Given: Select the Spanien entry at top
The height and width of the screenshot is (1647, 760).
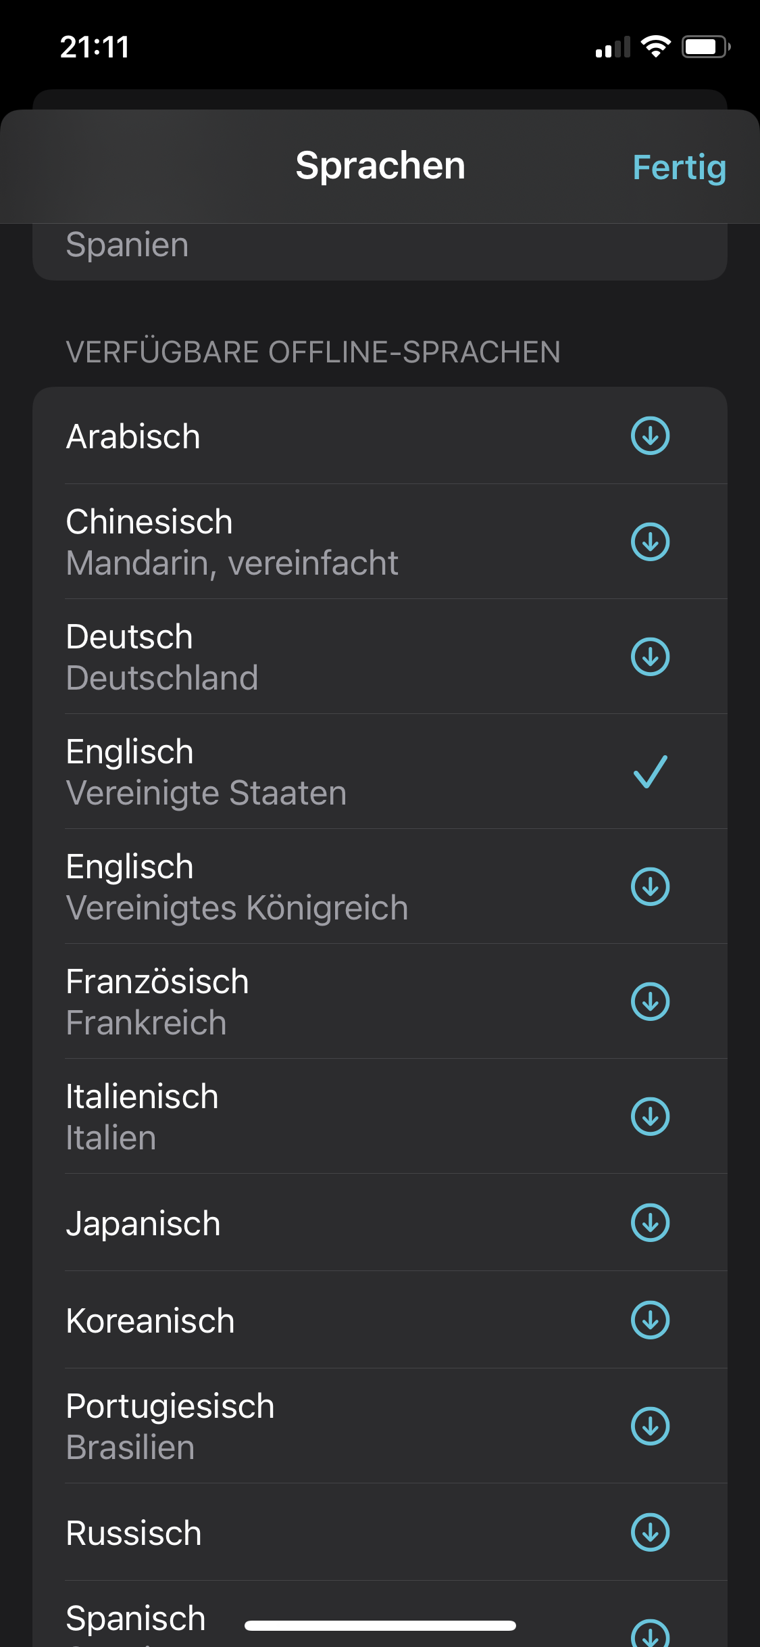Looking at the screenshot, I should tap(127, 245).
